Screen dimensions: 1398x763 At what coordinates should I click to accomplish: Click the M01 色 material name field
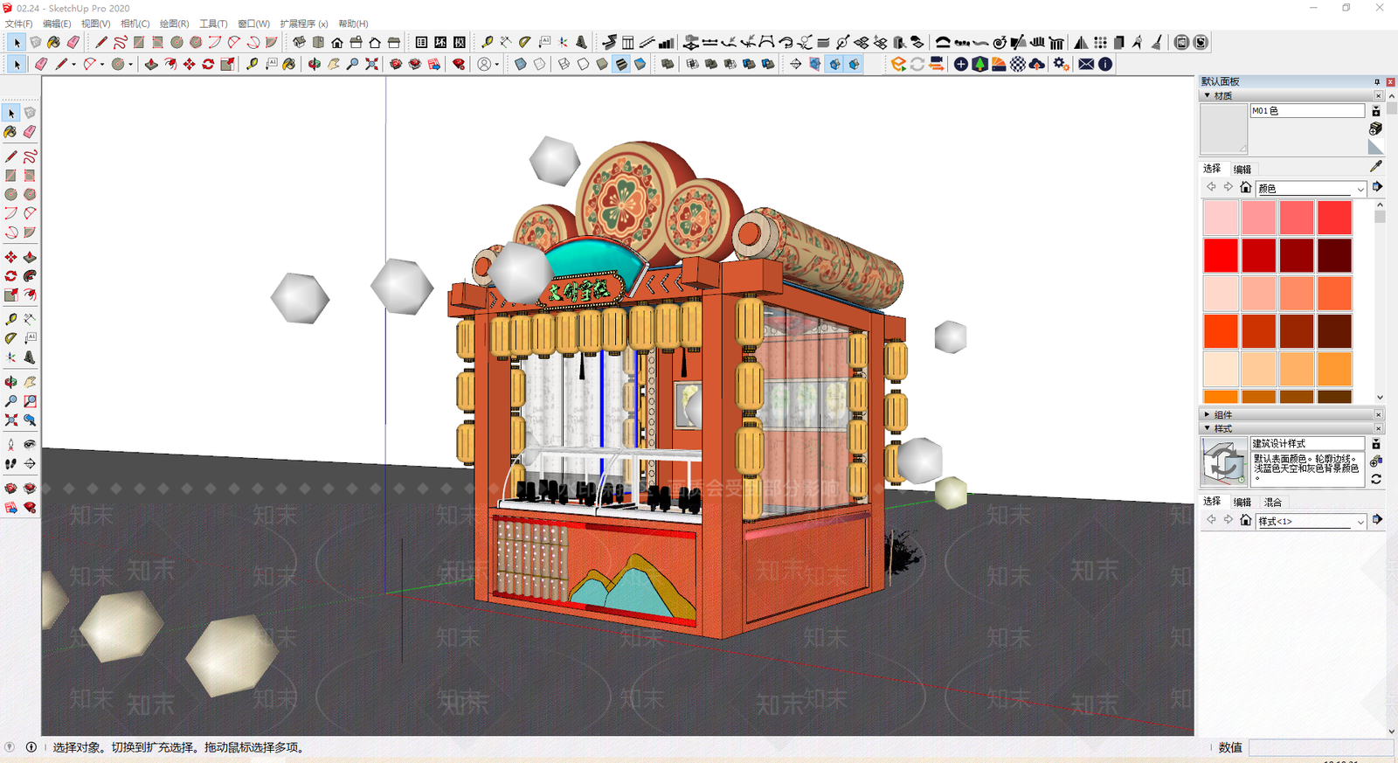[x=1307, y=111]
